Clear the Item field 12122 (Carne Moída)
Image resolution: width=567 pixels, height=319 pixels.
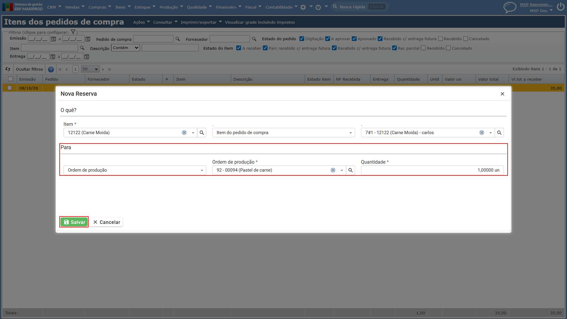pyautogui.click(x=184, y=133)
